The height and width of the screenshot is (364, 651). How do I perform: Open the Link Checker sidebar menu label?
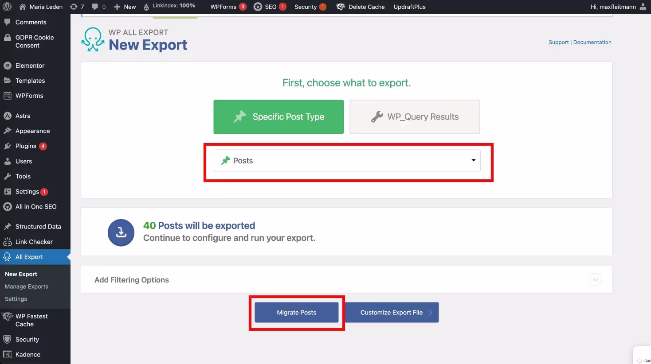[34, 242]
